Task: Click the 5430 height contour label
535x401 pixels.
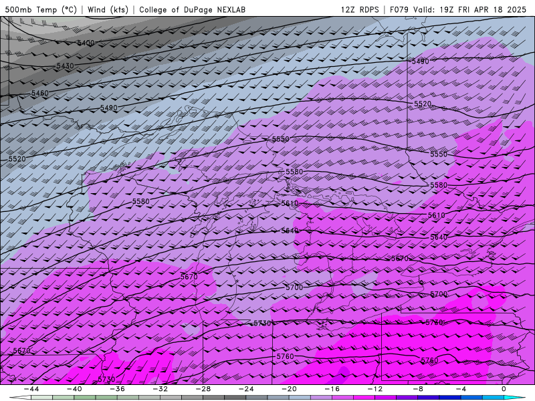Action: coord(65,65)
